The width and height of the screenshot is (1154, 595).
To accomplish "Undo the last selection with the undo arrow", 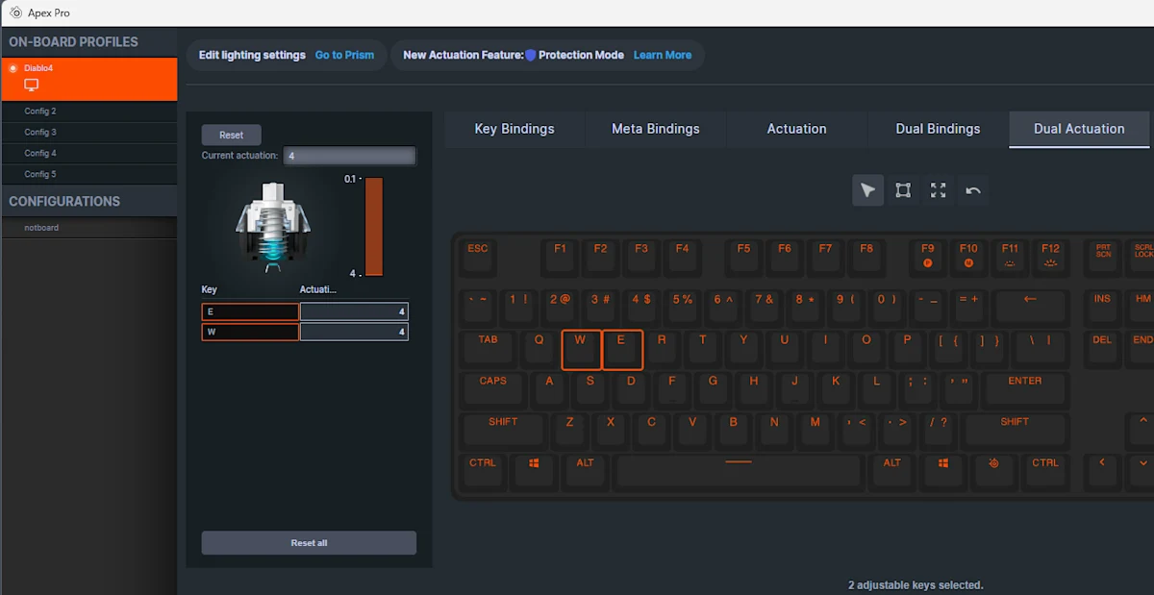I will pyautogui.click(x=972, y=190).
